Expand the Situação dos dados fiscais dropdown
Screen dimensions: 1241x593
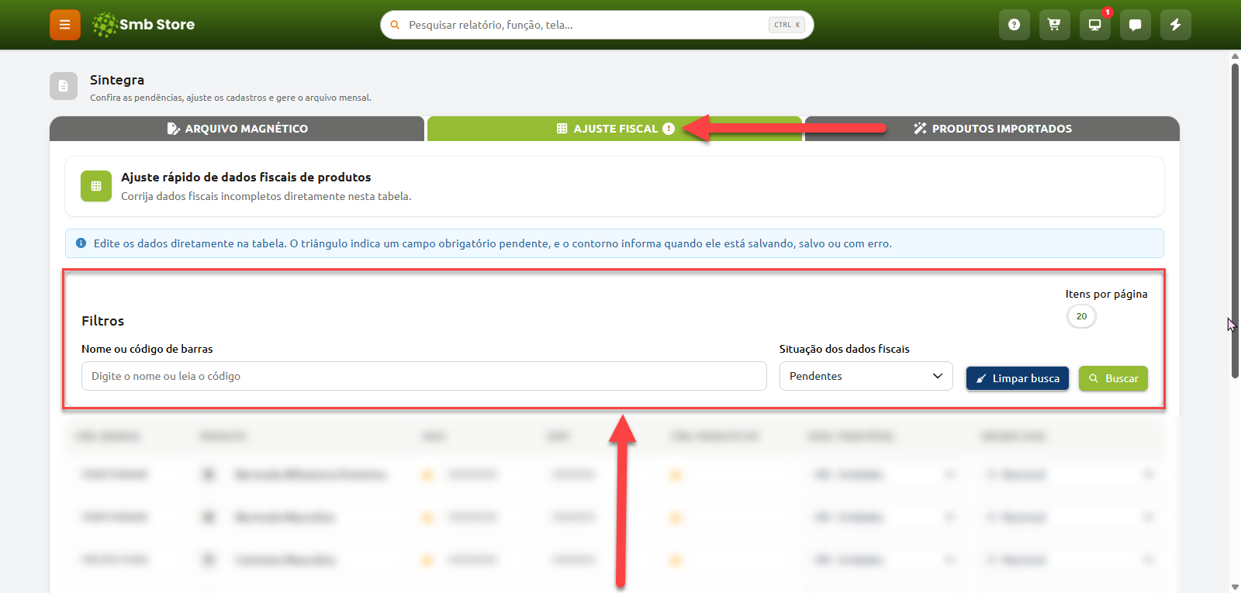tap(866, 376)
